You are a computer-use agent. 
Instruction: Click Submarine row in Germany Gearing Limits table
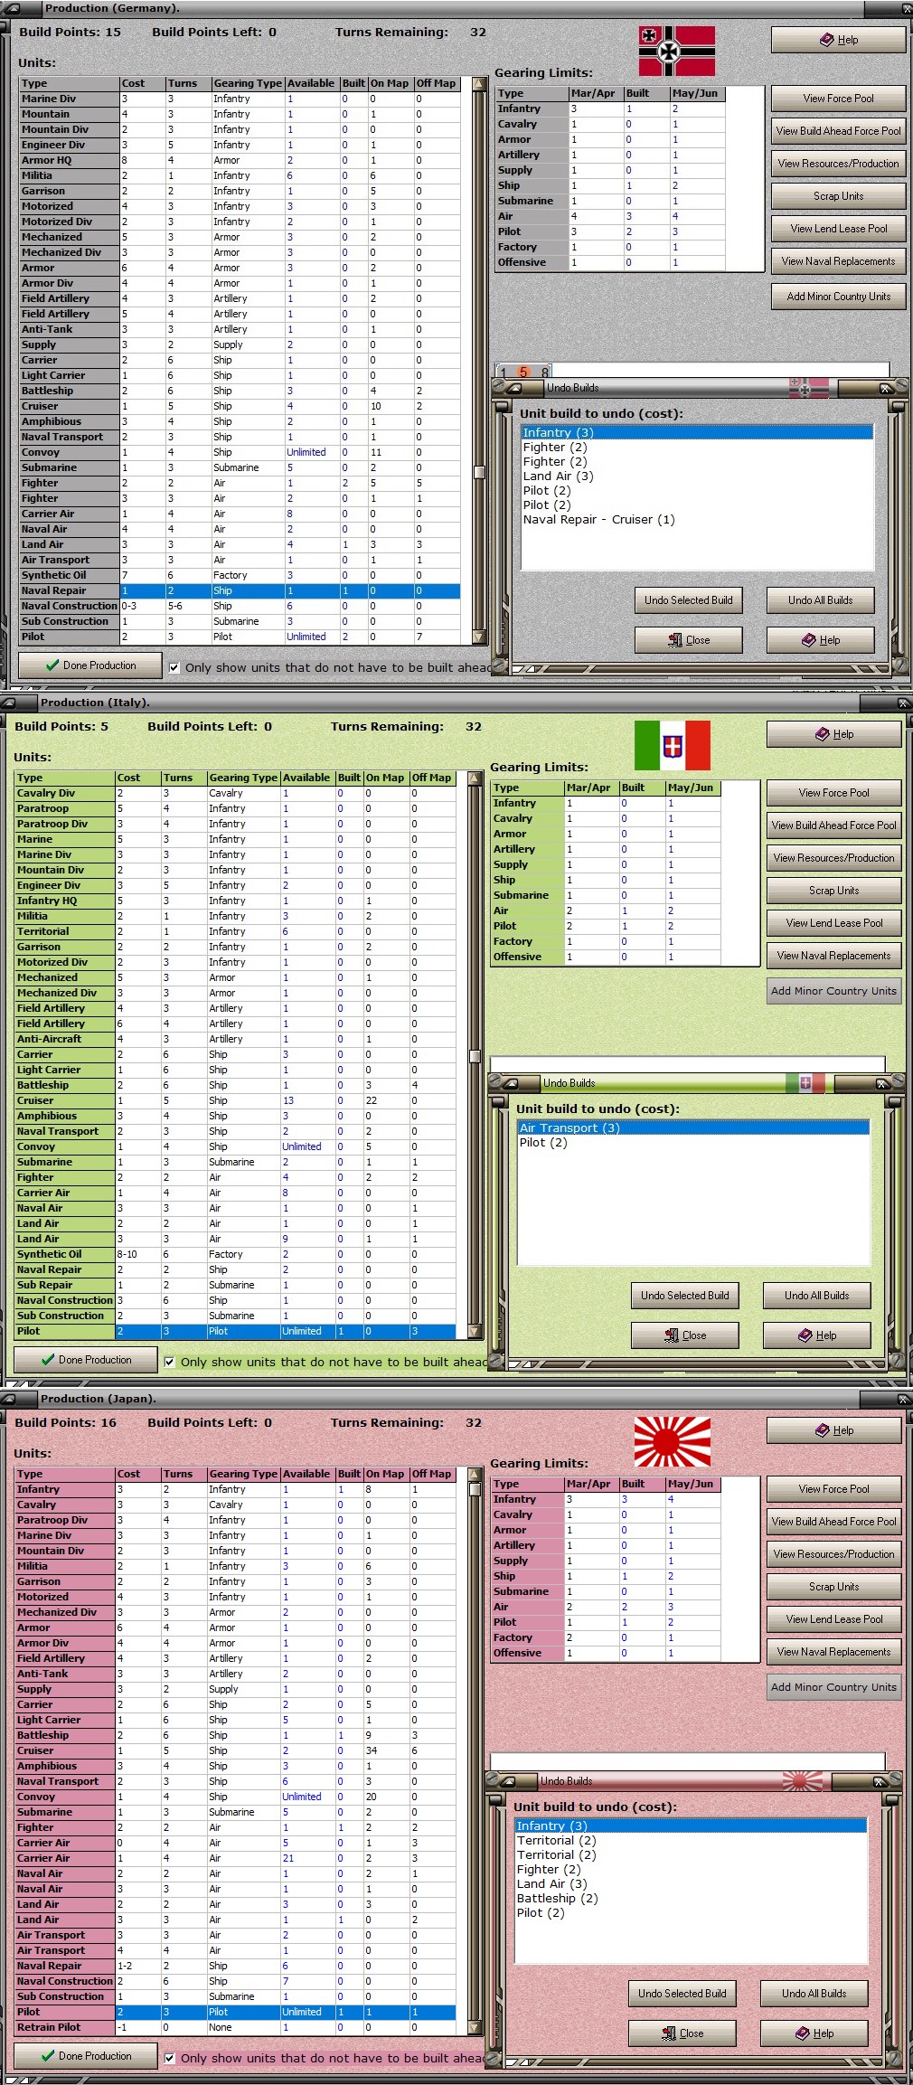609,201
